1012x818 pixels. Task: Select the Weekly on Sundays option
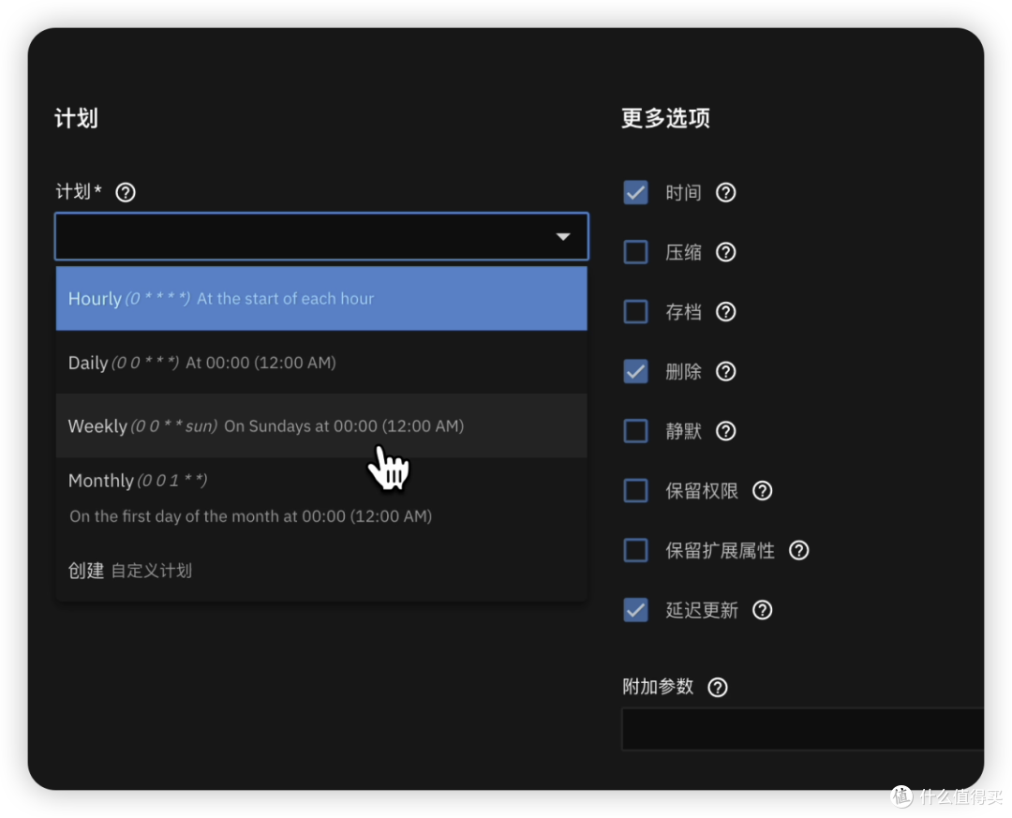[x=321, y=426]
